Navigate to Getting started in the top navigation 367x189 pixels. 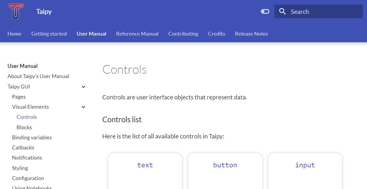(x=49, y=34)
